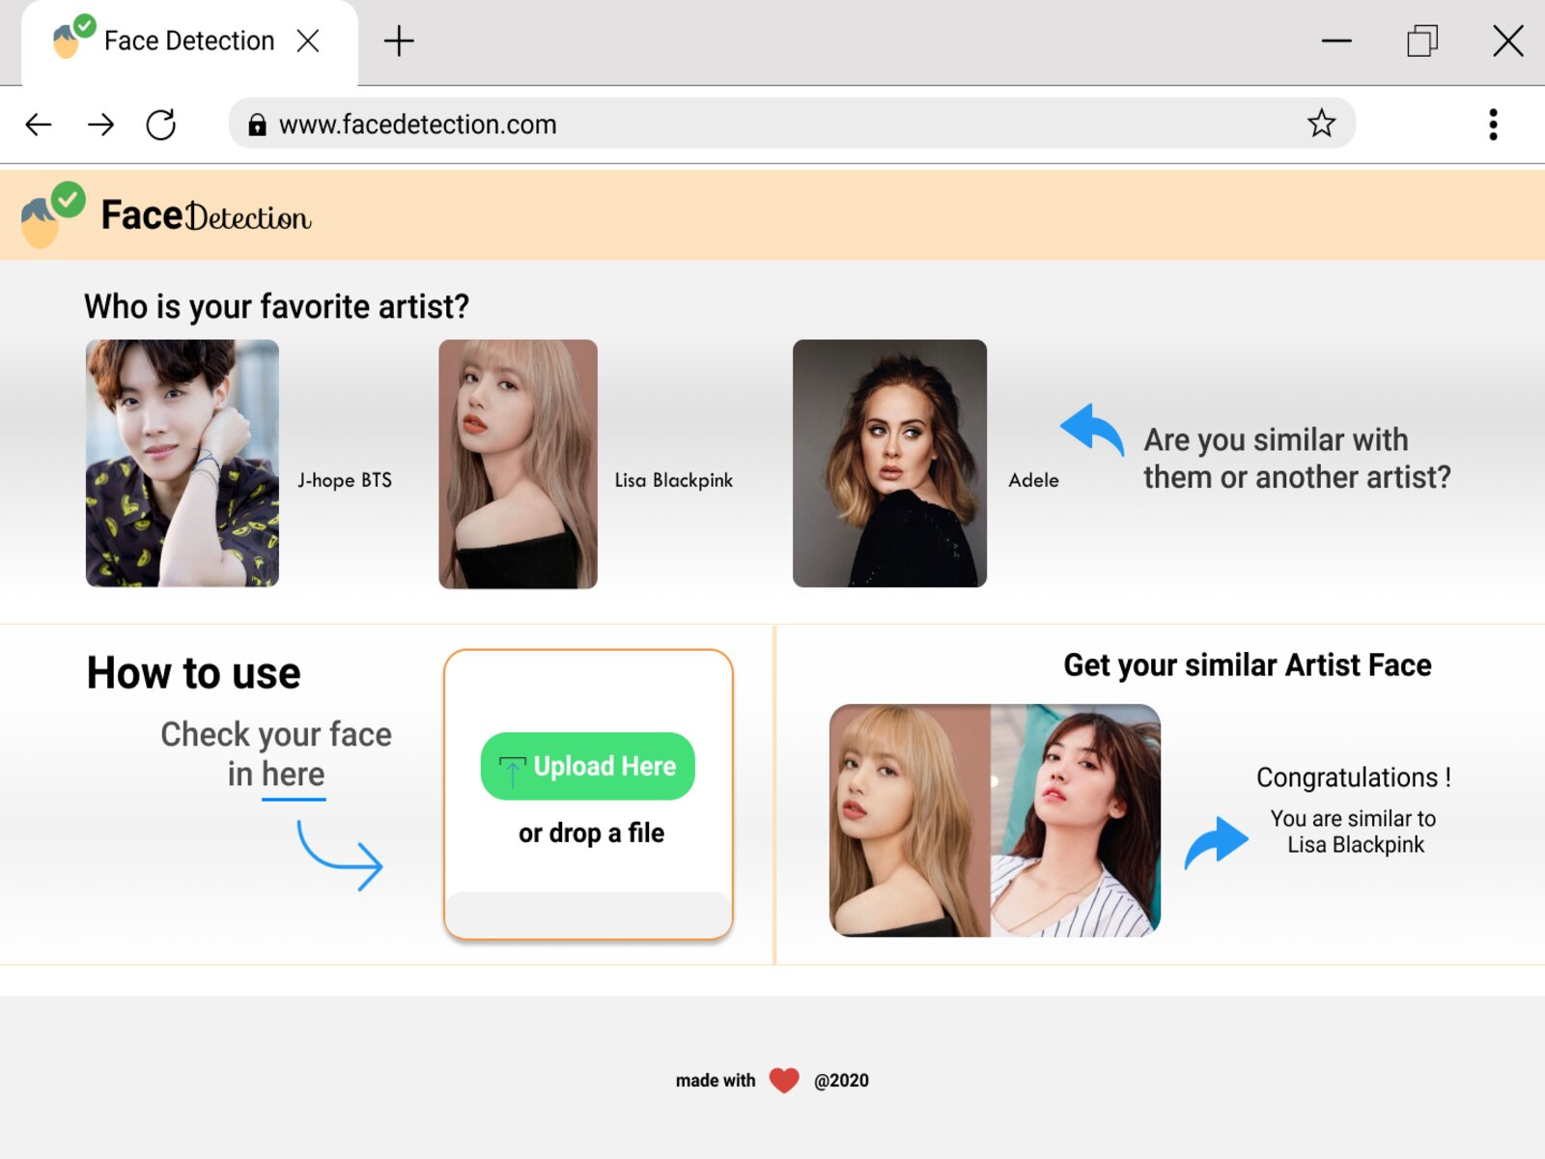Click the "Who is your favorite artist?" heading
Screen dimensions: 1545x1159
tap(276, 306)
